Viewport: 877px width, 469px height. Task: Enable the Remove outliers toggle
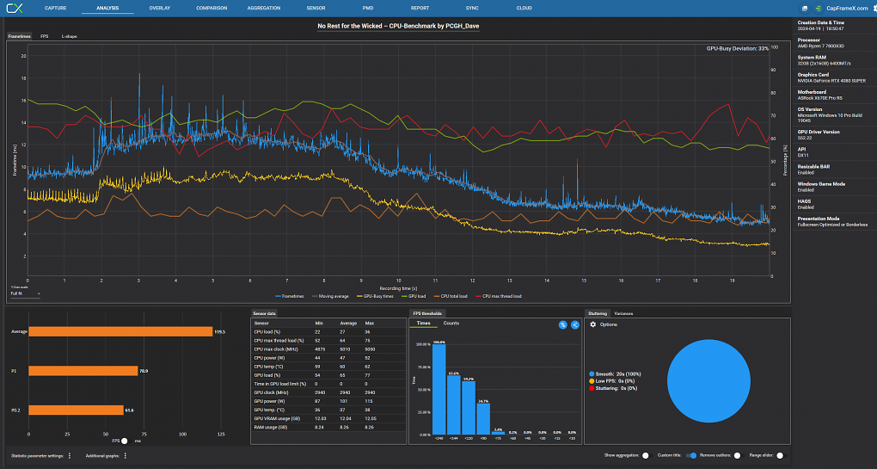point(738,455)
